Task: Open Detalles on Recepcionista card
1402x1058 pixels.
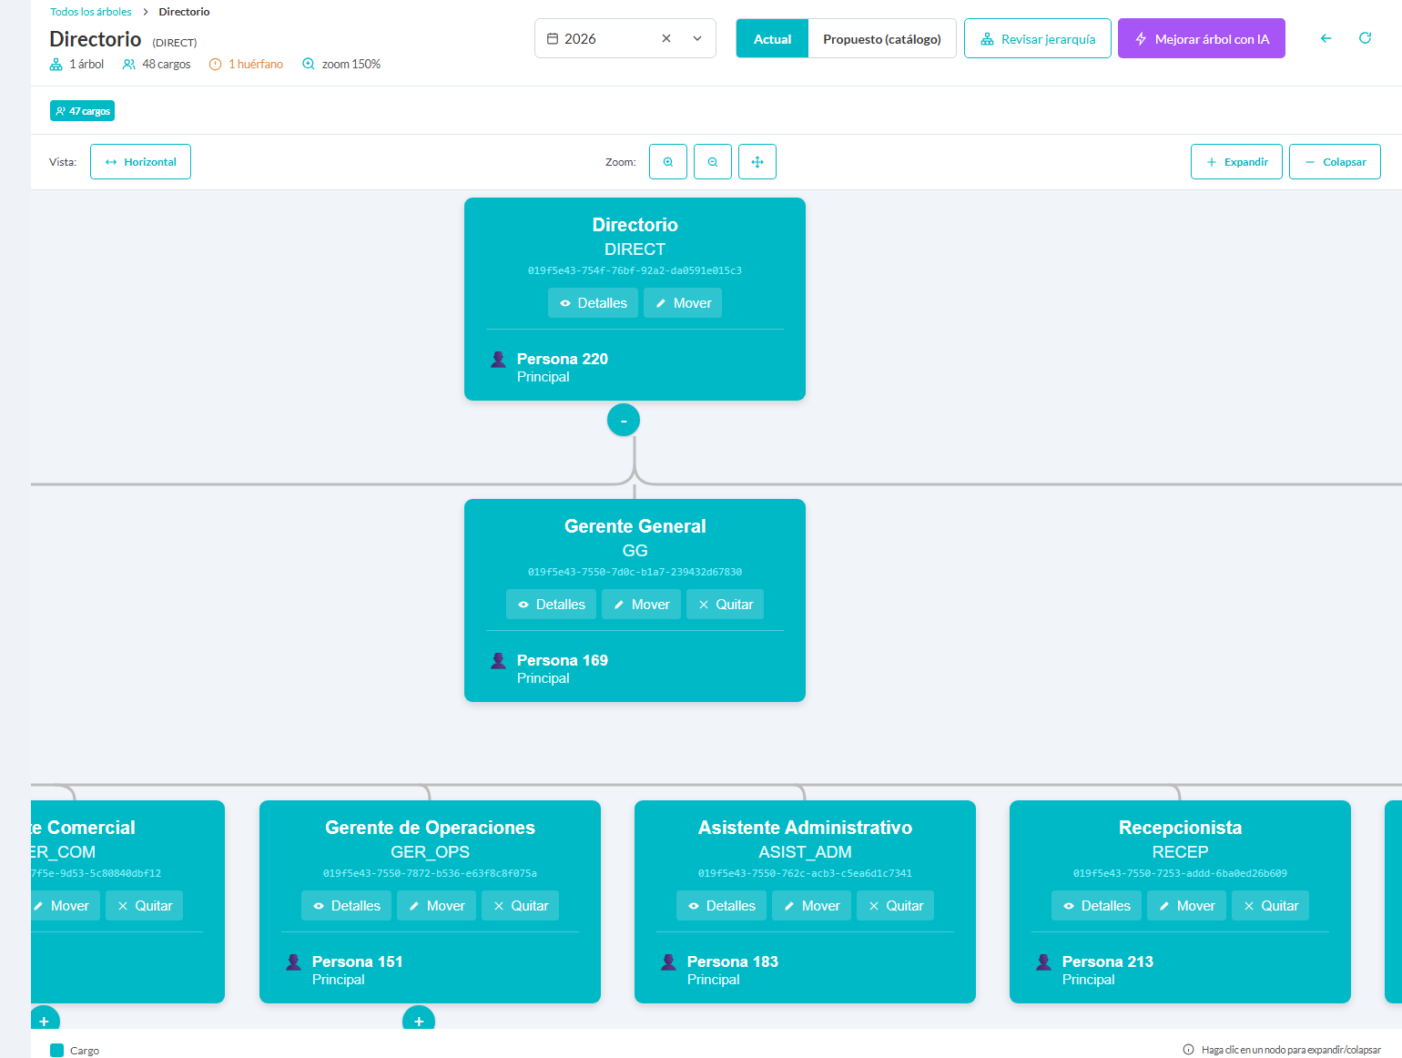Action: click(x=1096, y=906)
